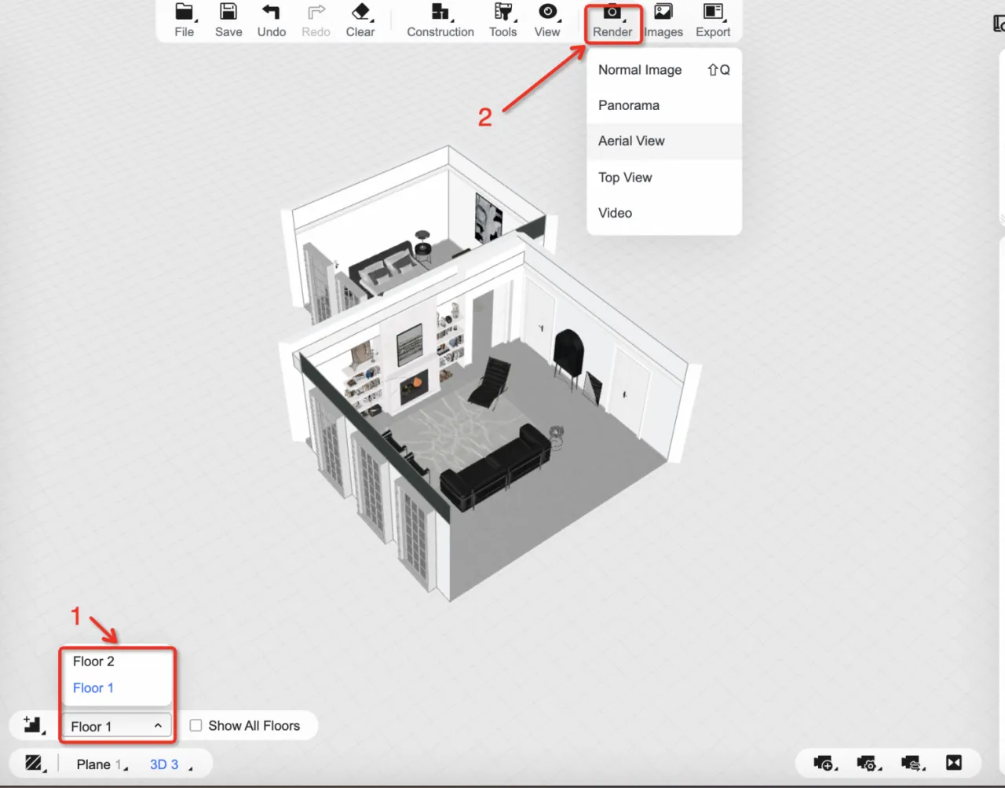Choose Aerial View from Render menu
This screenshot has height=788, width=1005.
[x=631, y=141]
